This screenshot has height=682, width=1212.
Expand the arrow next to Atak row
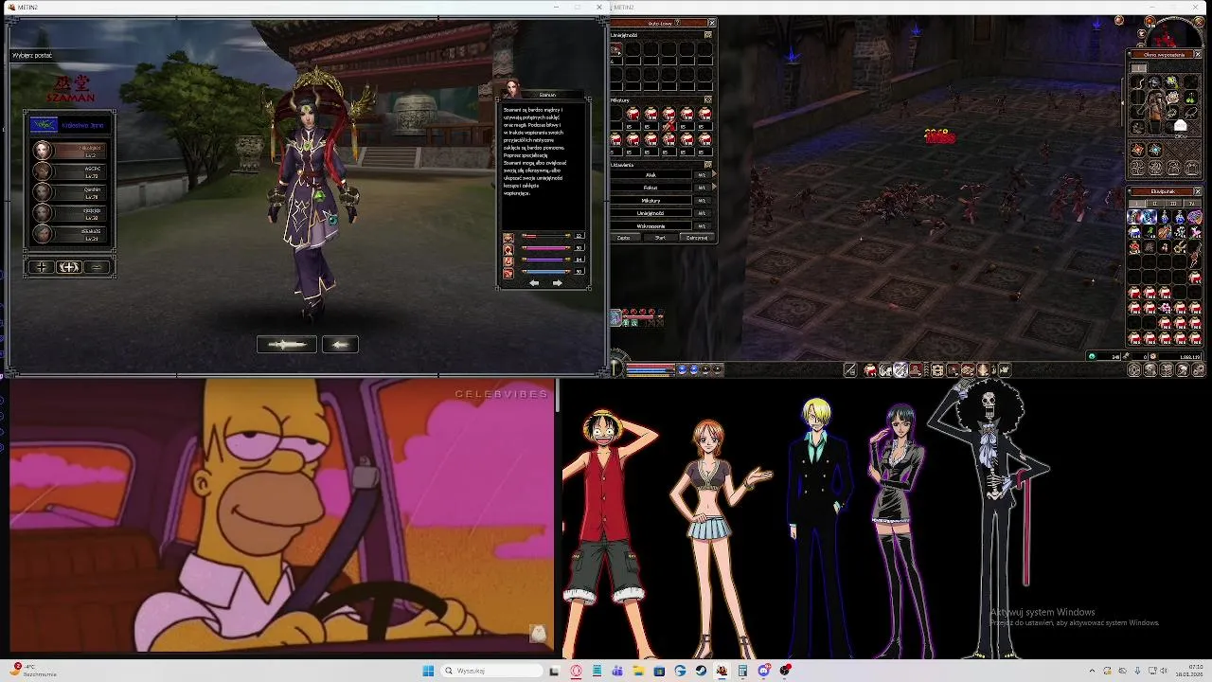click(x=714, y=174)
